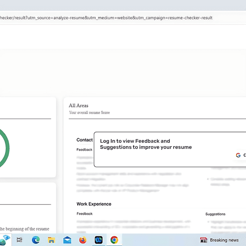
Task: Switch to Google Chrome in taskbar
Action: click(114, 240)
